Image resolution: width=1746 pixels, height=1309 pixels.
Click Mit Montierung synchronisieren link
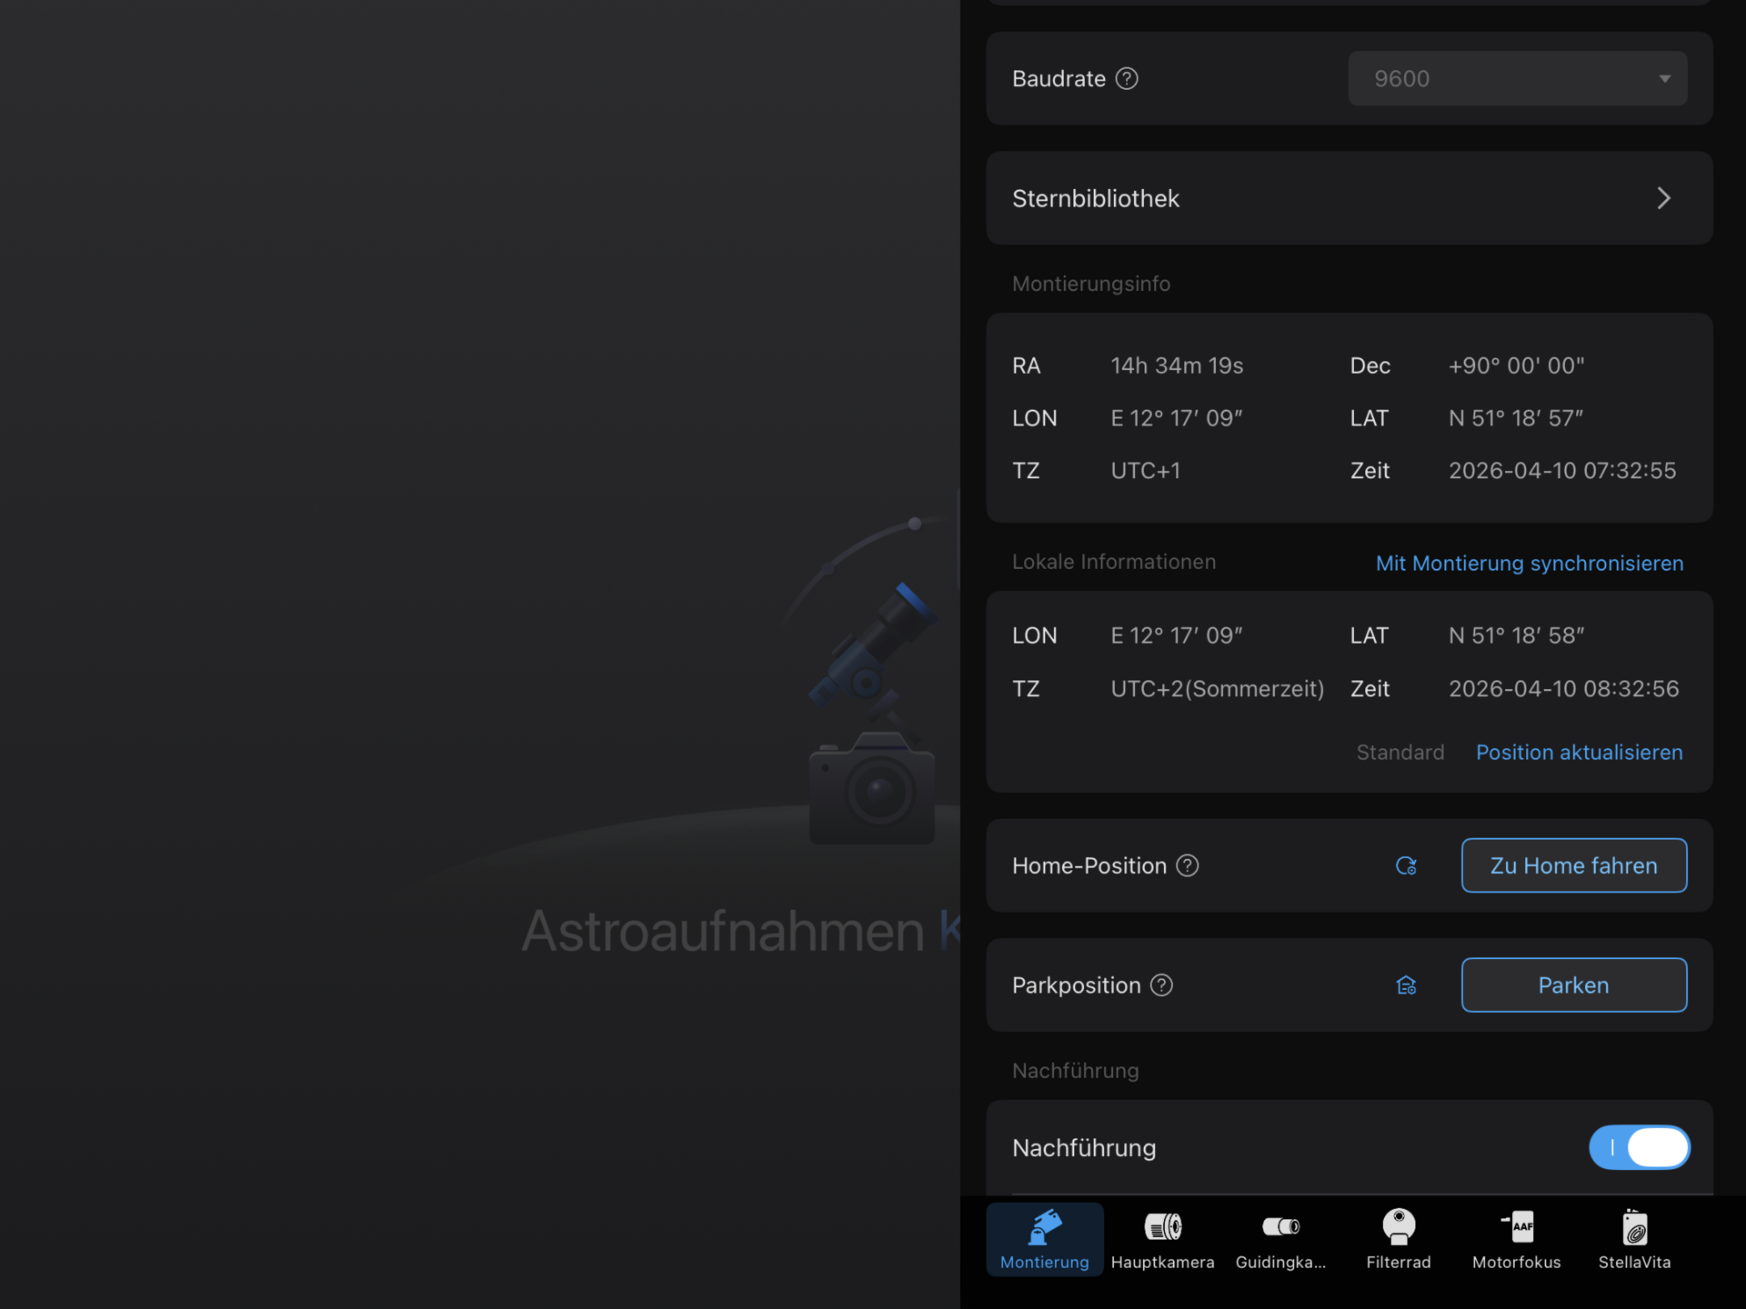coord(1530,564)
